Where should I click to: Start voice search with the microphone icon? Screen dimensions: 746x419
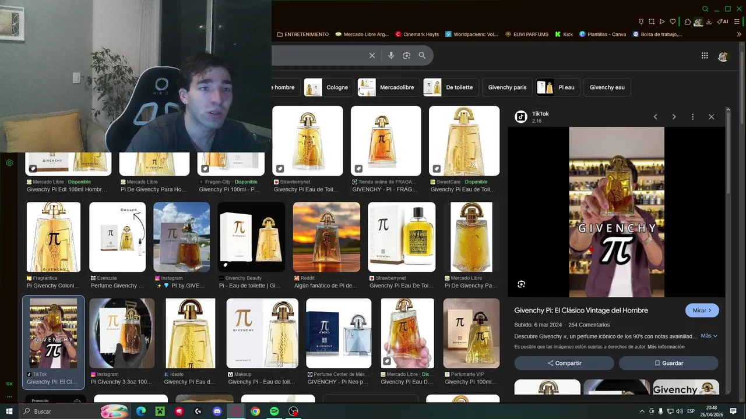coord(391,55)
